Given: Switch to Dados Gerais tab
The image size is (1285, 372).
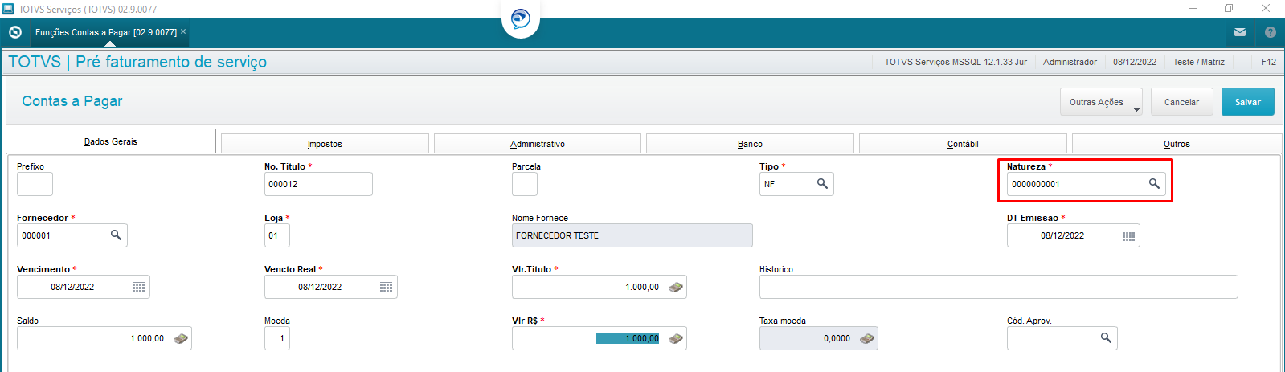Looking at the screenshot, I should click(x=111, y=141).
